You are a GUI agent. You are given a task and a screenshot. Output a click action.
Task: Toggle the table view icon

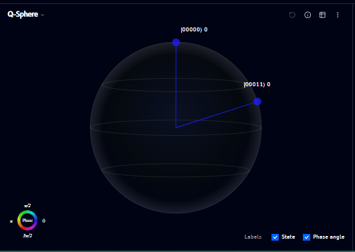pos(322,15)
